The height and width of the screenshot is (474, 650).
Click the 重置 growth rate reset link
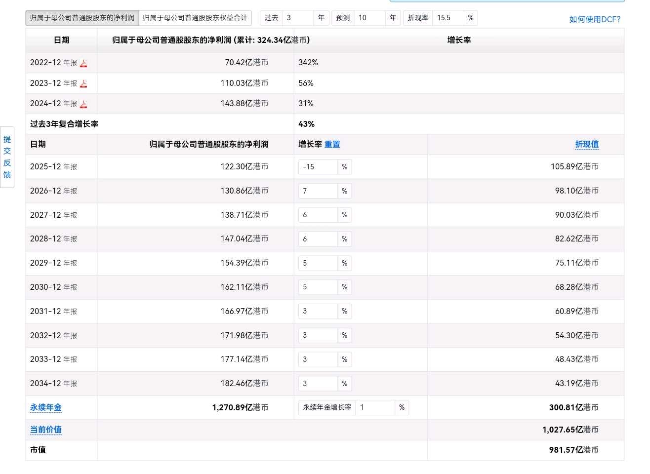tap(332, 144)
